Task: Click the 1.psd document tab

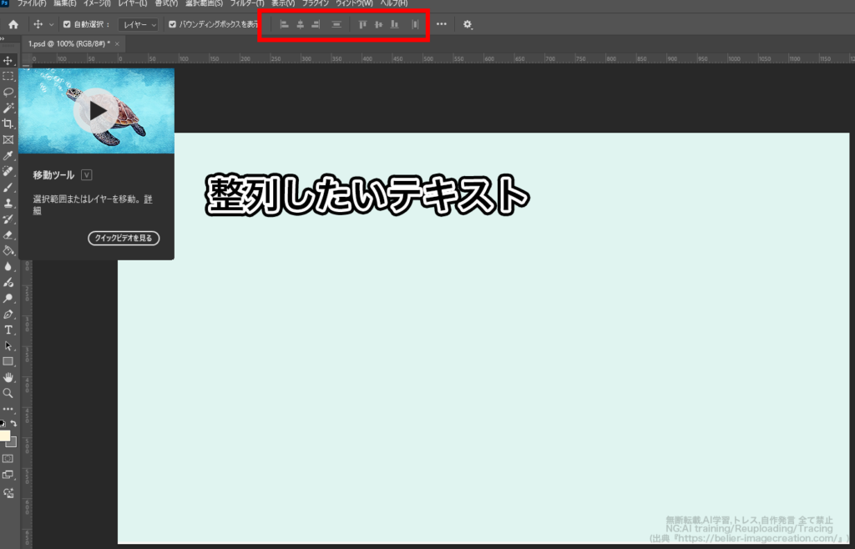Action: pyautogui.click(x=67, y=42)
